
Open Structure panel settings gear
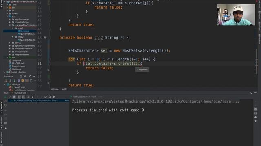click(30, 77)
